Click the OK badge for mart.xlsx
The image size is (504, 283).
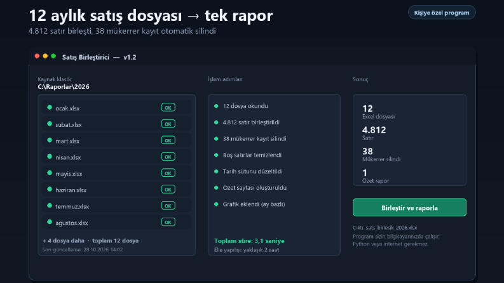168,140
